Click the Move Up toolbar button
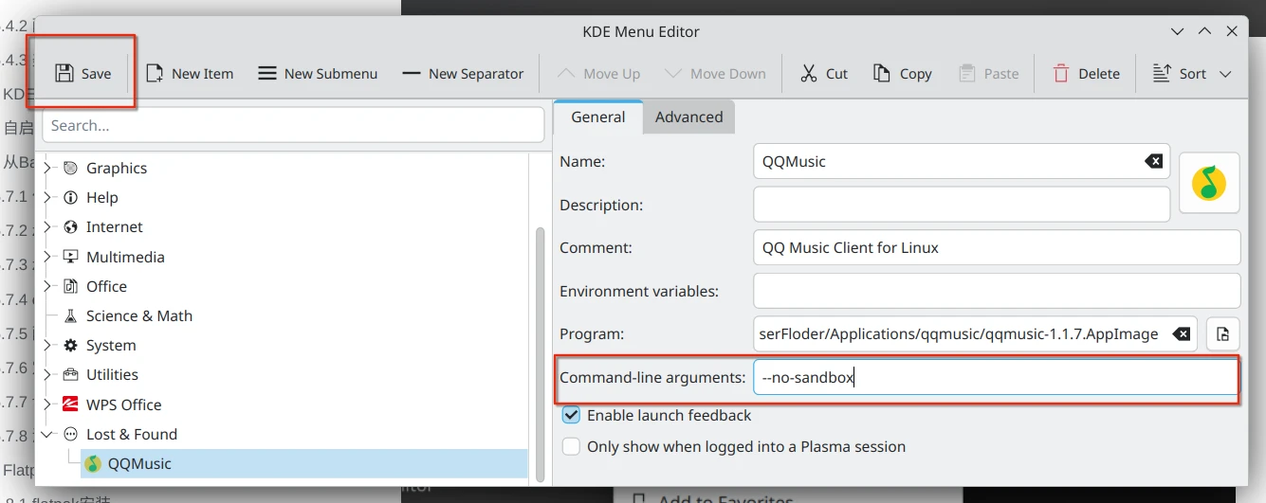 [x=597, y=74]
